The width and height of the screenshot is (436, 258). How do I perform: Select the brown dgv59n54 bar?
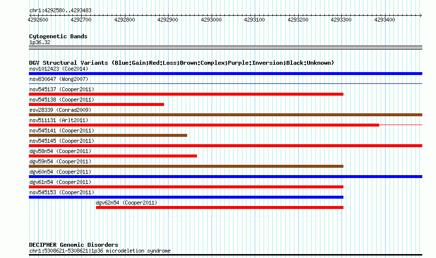pyautogui.click(x=186, y=166)
